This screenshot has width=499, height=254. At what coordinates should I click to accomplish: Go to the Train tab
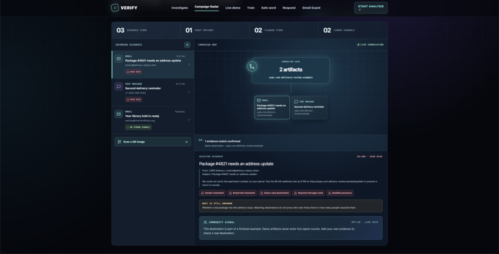[x=251, y=8]
